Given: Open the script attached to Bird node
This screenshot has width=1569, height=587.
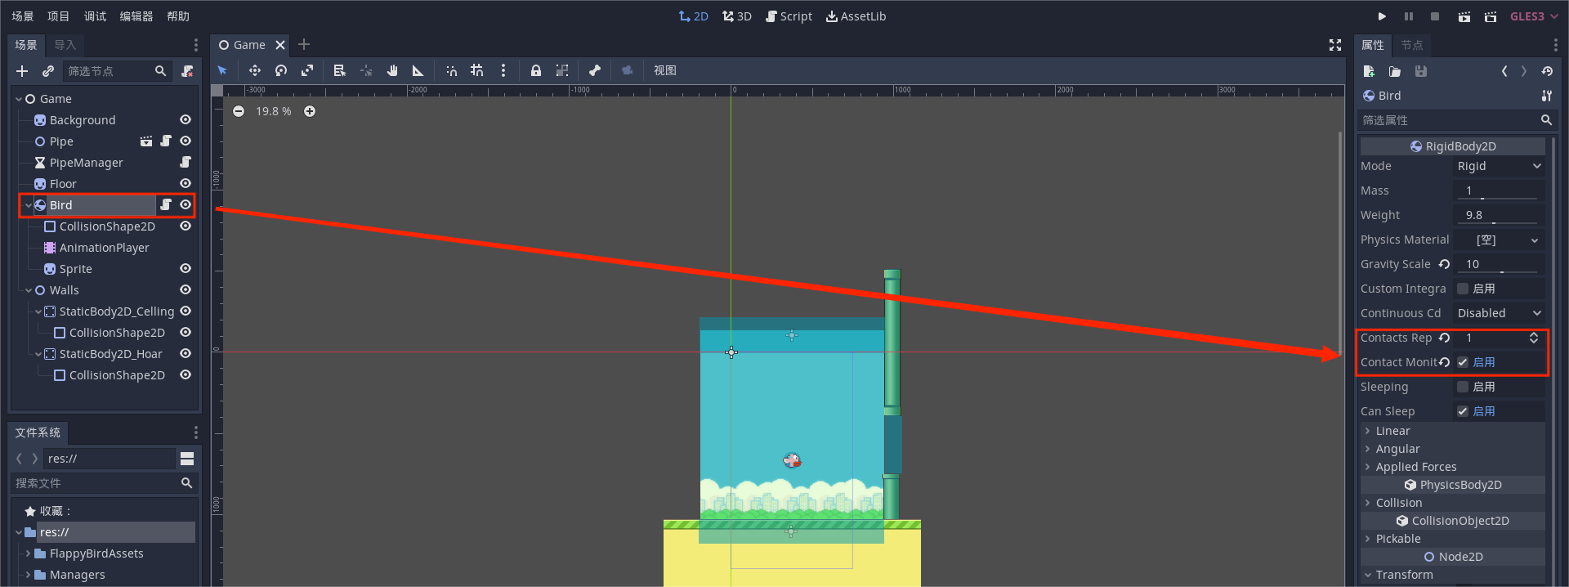Looking at the screenshot, I should [166, 205].
